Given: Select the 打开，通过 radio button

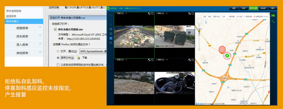Looking at the screenshot, I should pyautogui.click(x=58, y=51).
